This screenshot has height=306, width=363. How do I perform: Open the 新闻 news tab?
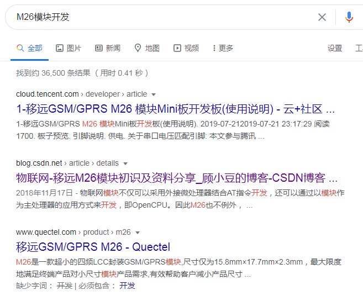tap(108, 48)
